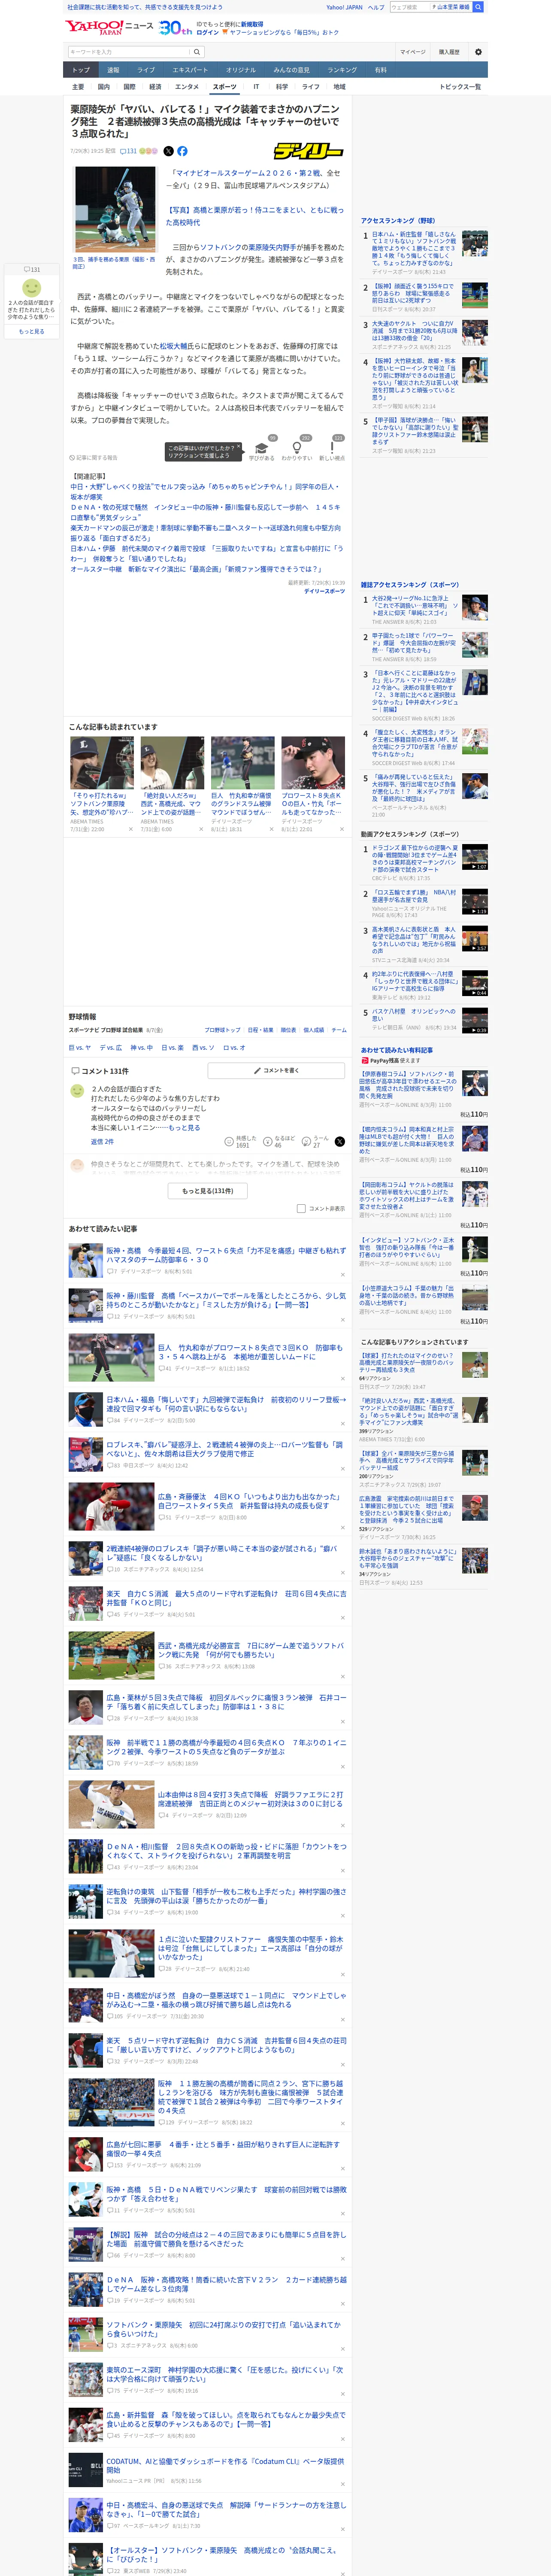Open the main article batter photo

[x=115, y=209]
